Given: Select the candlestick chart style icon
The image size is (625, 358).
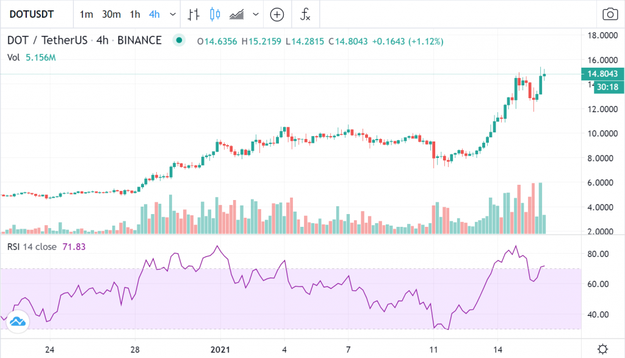Looking at the screenshot, I should click(x=214, y=14).
